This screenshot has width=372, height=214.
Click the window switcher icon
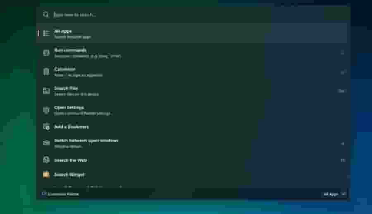click(x=46, y=143)
